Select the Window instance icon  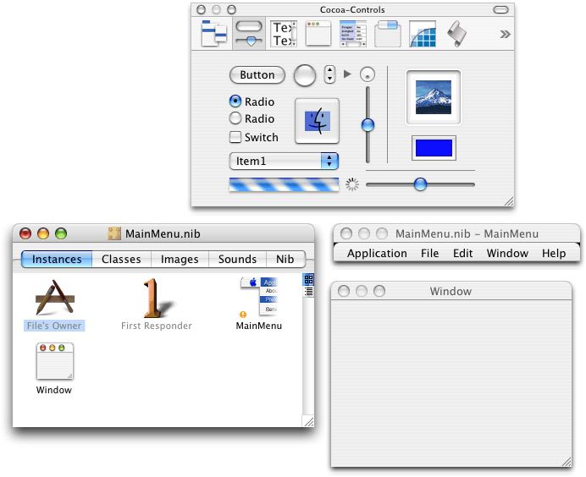[54, 361]
